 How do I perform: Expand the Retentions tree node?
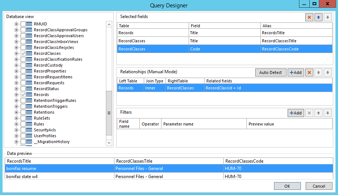point(16,112)
